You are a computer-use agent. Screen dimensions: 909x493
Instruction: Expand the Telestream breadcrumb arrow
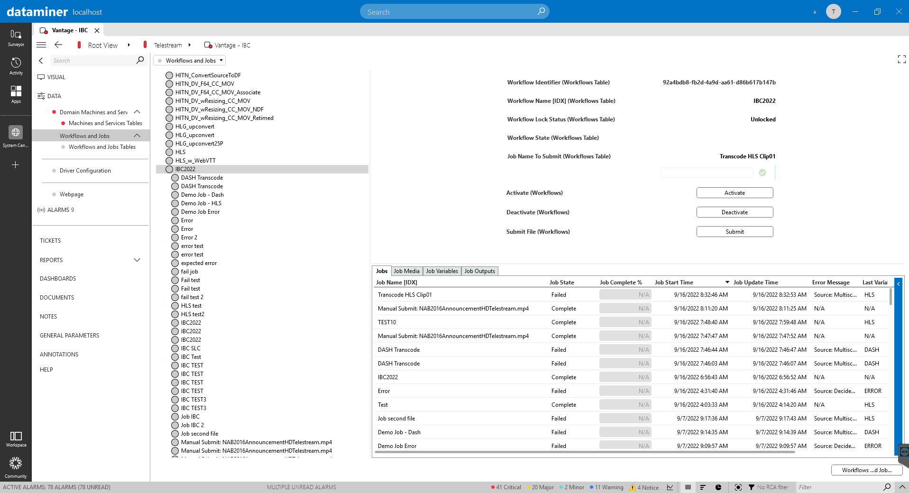[189, 45]
